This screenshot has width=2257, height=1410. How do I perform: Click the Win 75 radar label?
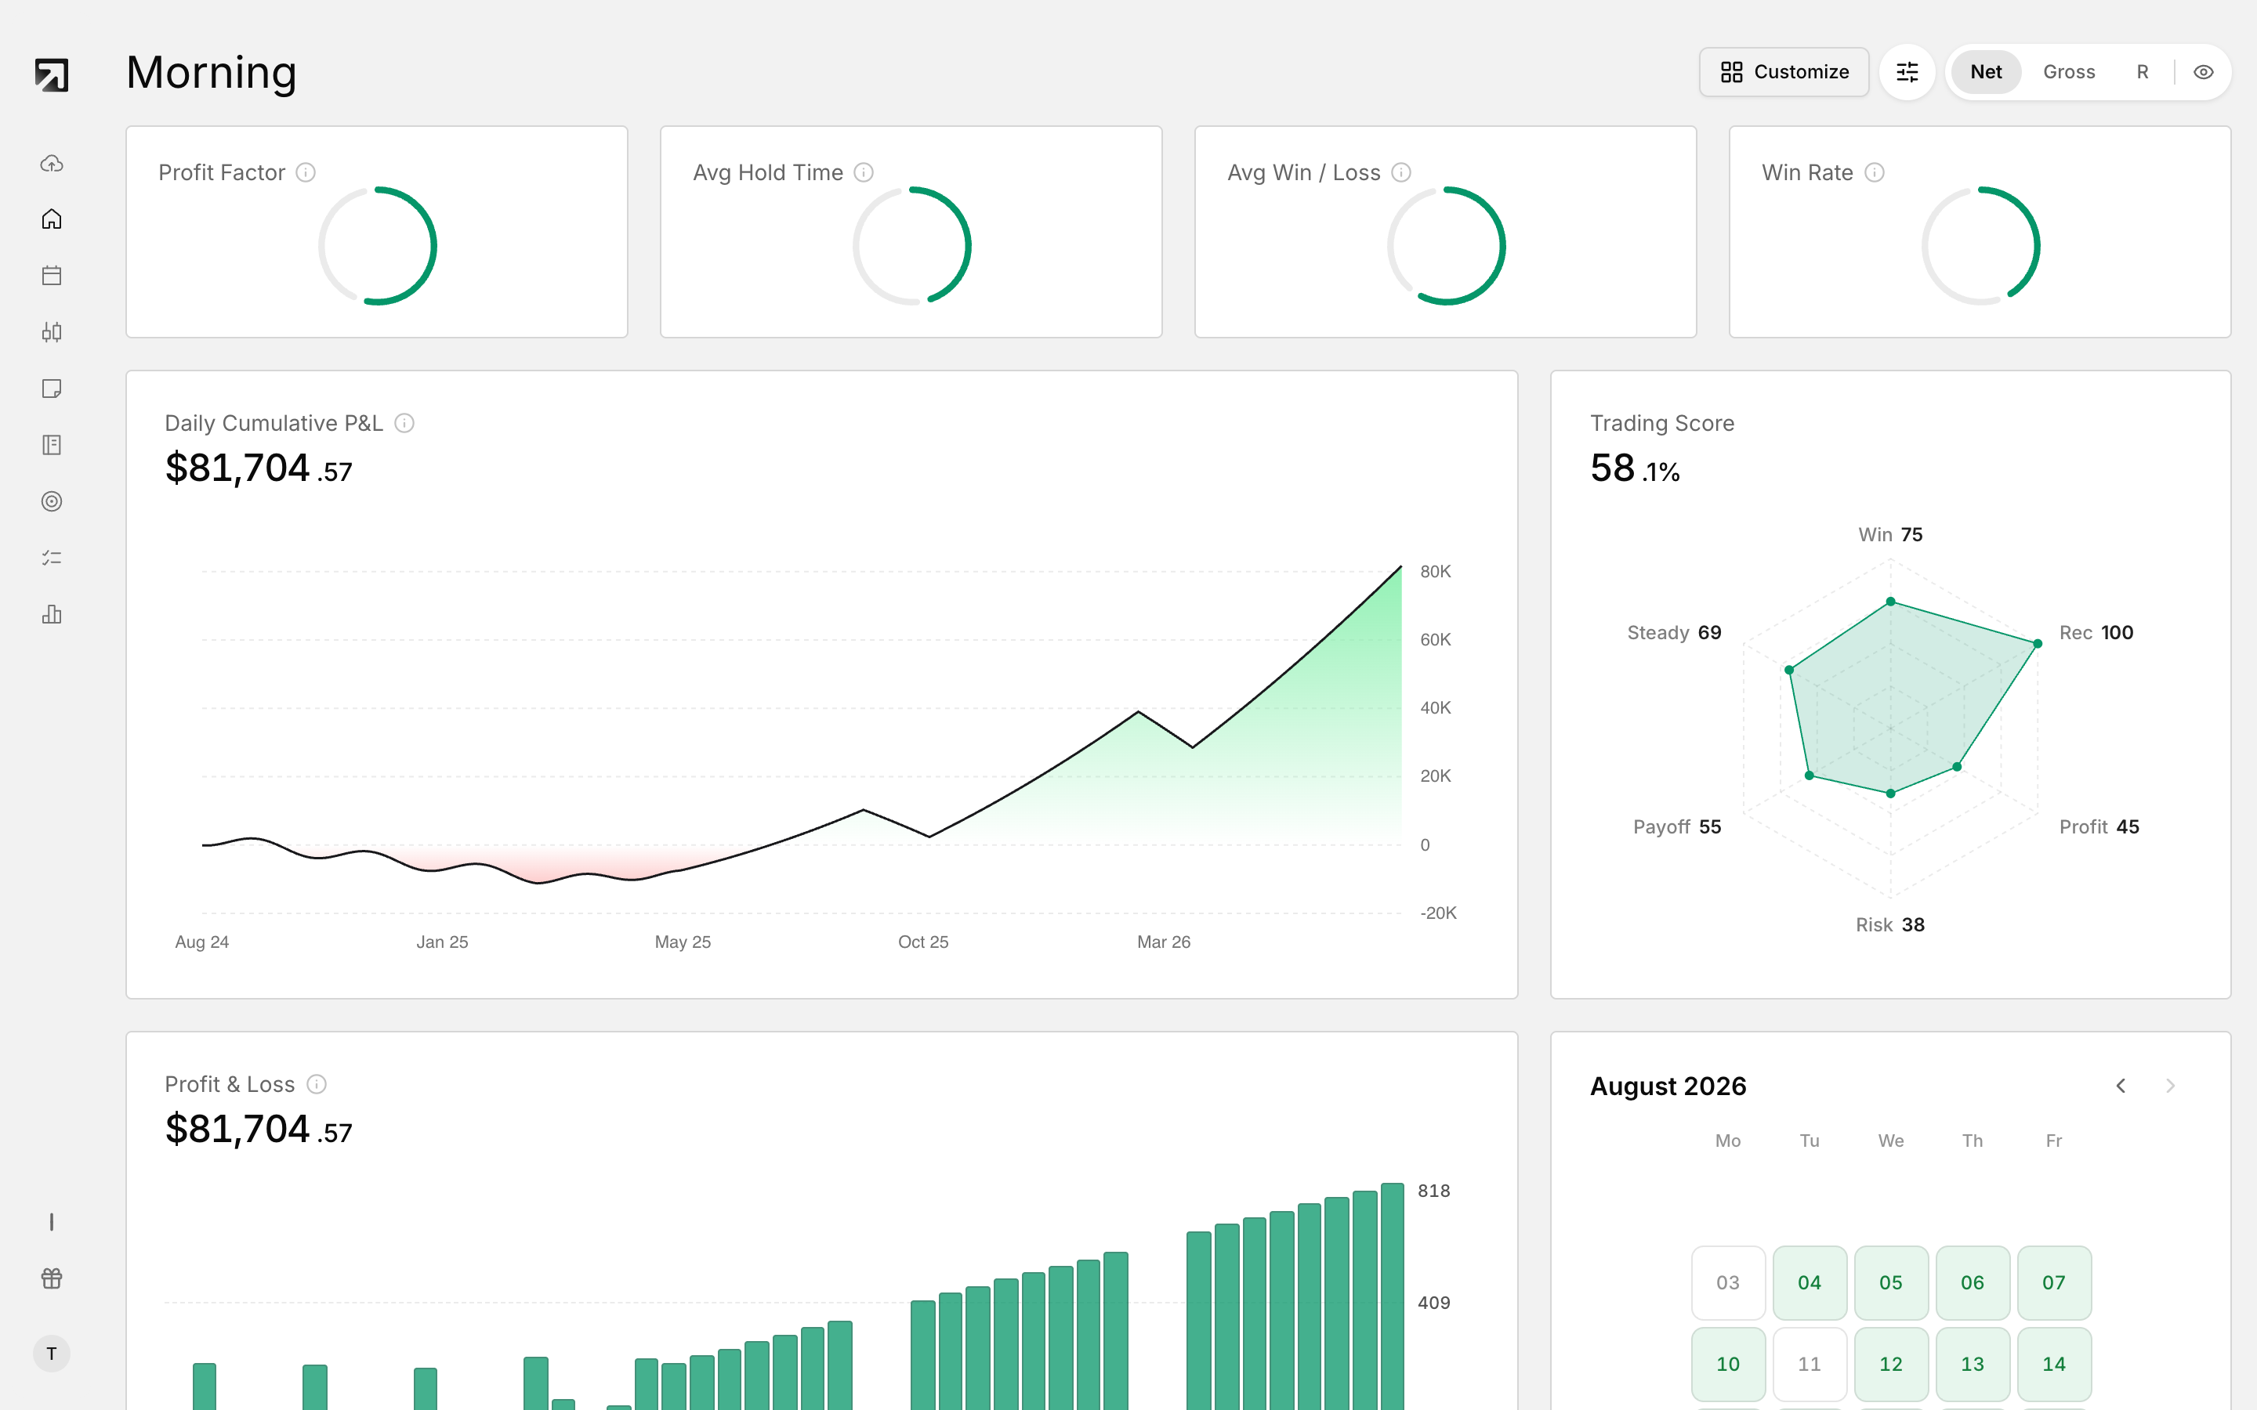click(x=1889, y=534)
